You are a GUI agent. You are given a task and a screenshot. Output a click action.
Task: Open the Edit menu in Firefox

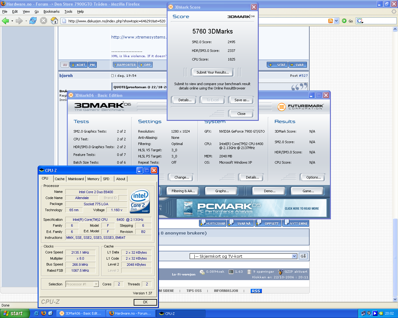pos(15,11)
